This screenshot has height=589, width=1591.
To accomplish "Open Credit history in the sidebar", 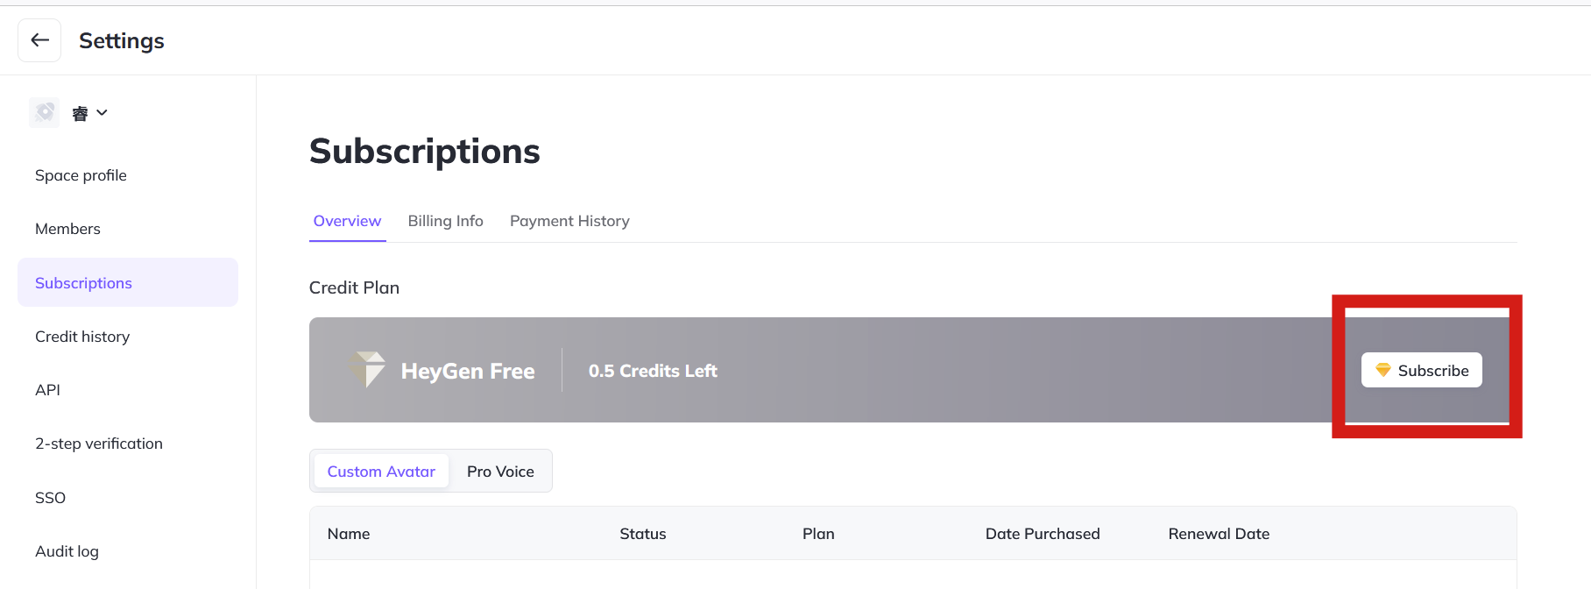I will coord(82,337).
